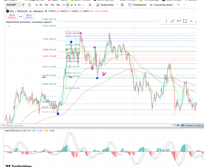Open the Оповещения alerts menu

[x=137, y=5]
